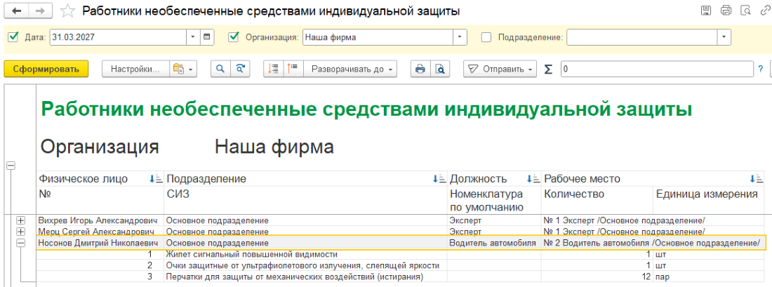Viewport: 772px width, 287px height.
Task: Open print preview icon
Action: click(440, 69)
